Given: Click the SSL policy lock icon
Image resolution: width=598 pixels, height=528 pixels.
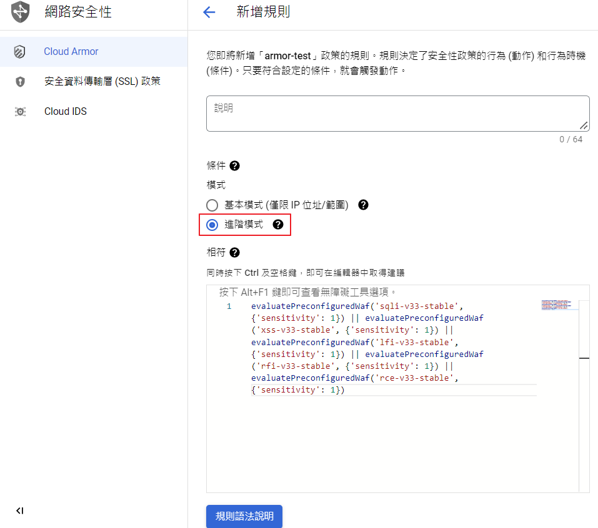Looking at the screenshot, I should 20,82.
